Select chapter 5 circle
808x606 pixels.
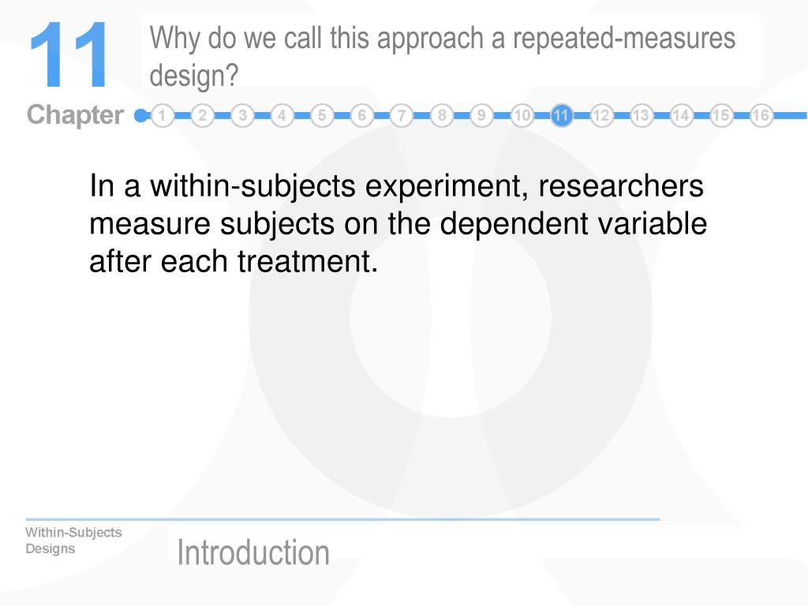click(x=322, y=115)
